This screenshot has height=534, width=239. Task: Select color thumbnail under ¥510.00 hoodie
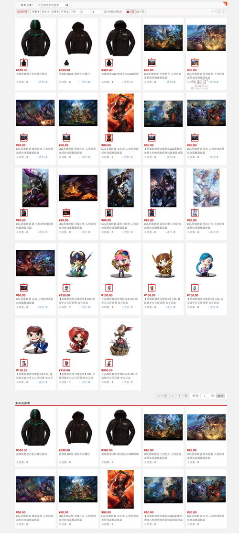(24, 63)
